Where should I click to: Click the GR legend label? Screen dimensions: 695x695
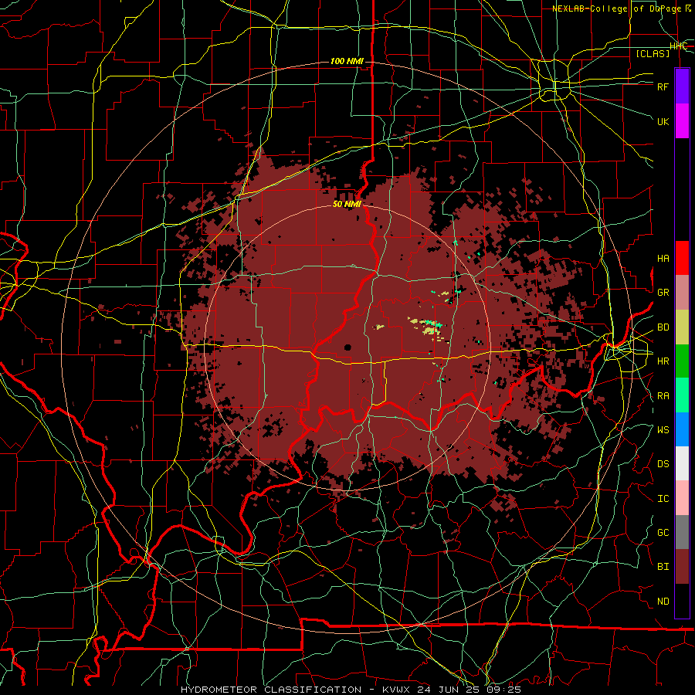coord(663,293)
